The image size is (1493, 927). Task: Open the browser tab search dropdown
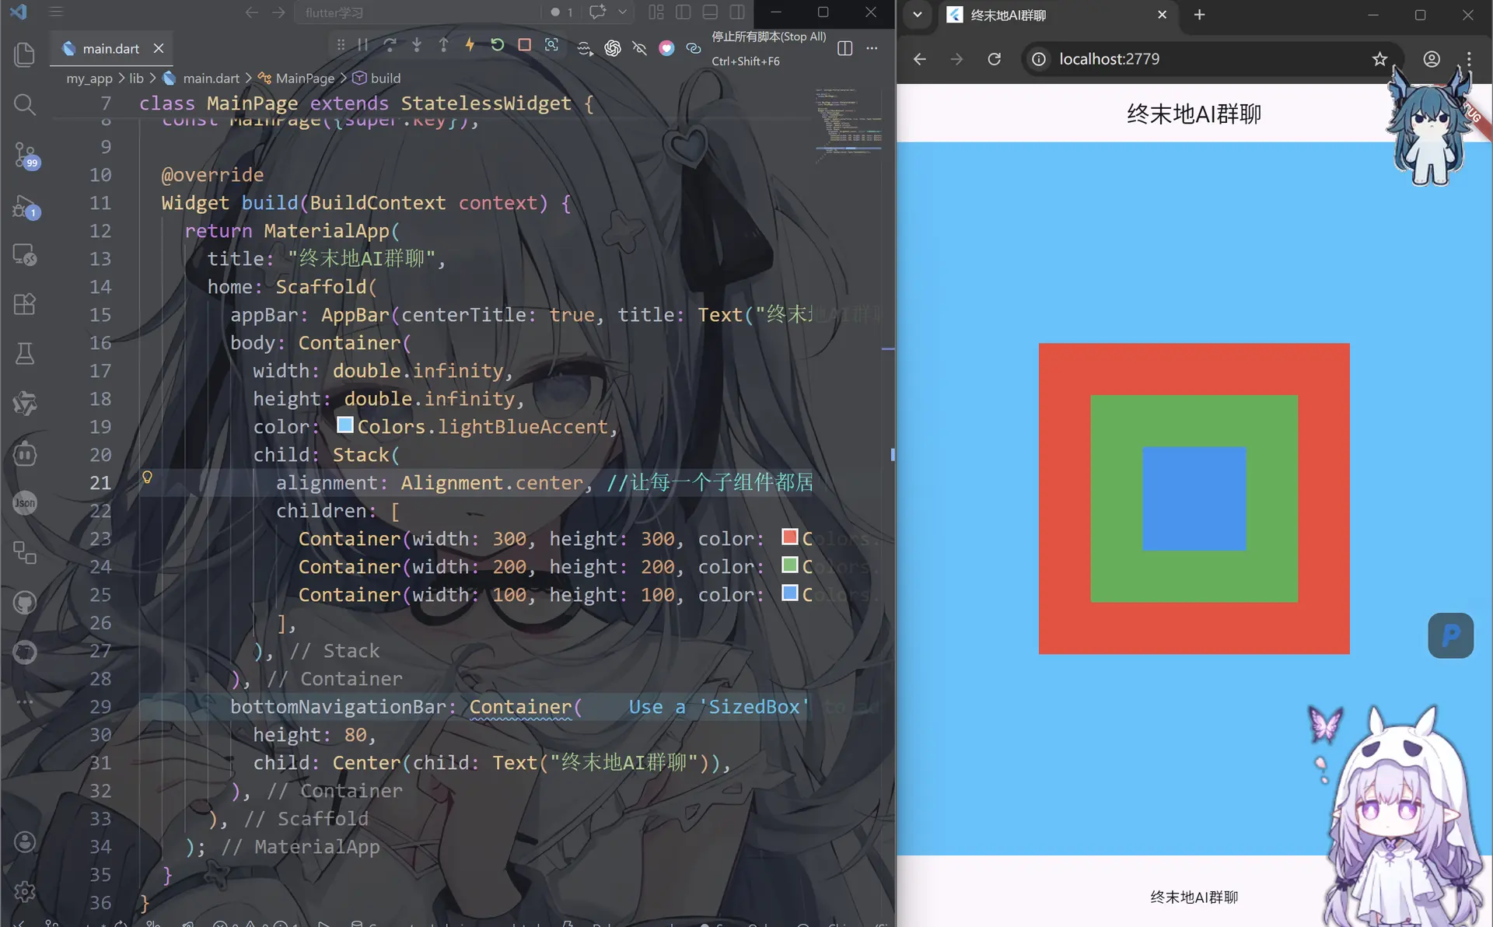(x=918, y=15)
